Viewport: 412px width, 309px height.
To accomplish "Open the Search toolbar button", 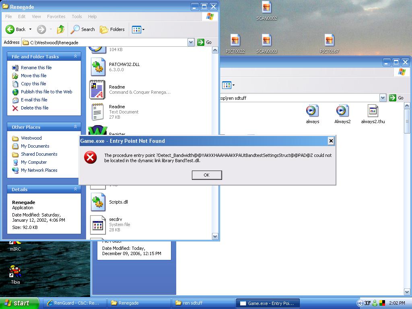I will click(x=83, y=29).
